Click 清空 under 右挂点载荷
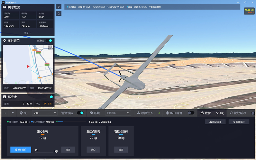 pyautogui.click(x=121, y=150)
